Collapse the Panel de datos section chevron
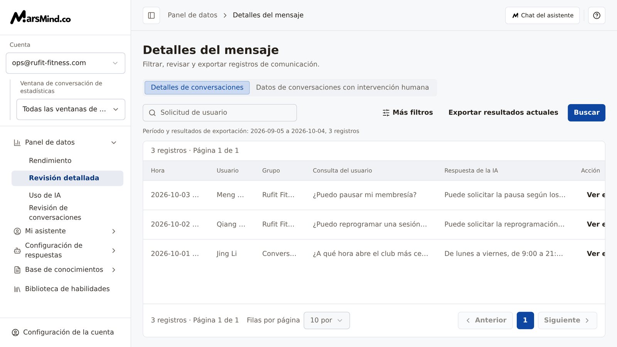Screen dimensions: 617x347 coord(114,143)
